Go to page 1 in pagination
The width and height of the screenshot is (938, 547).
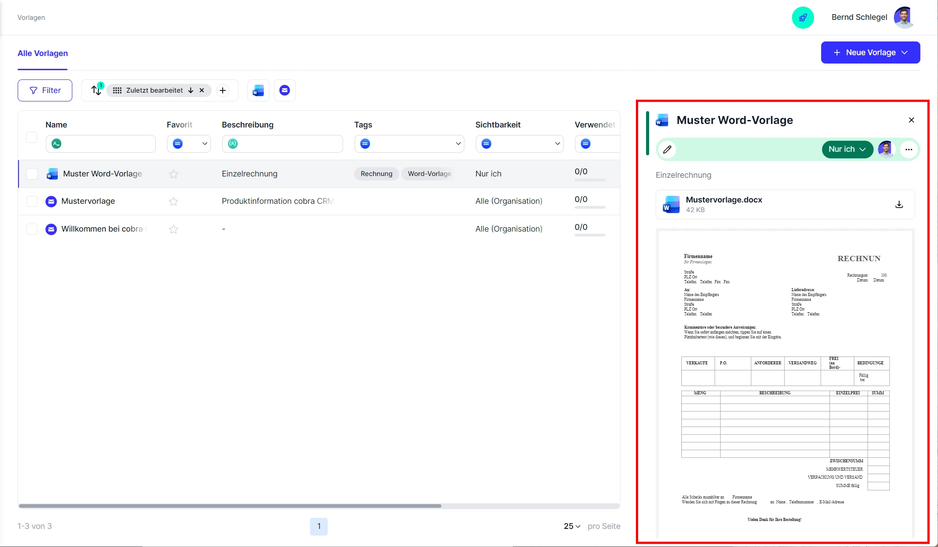point(319,526)
